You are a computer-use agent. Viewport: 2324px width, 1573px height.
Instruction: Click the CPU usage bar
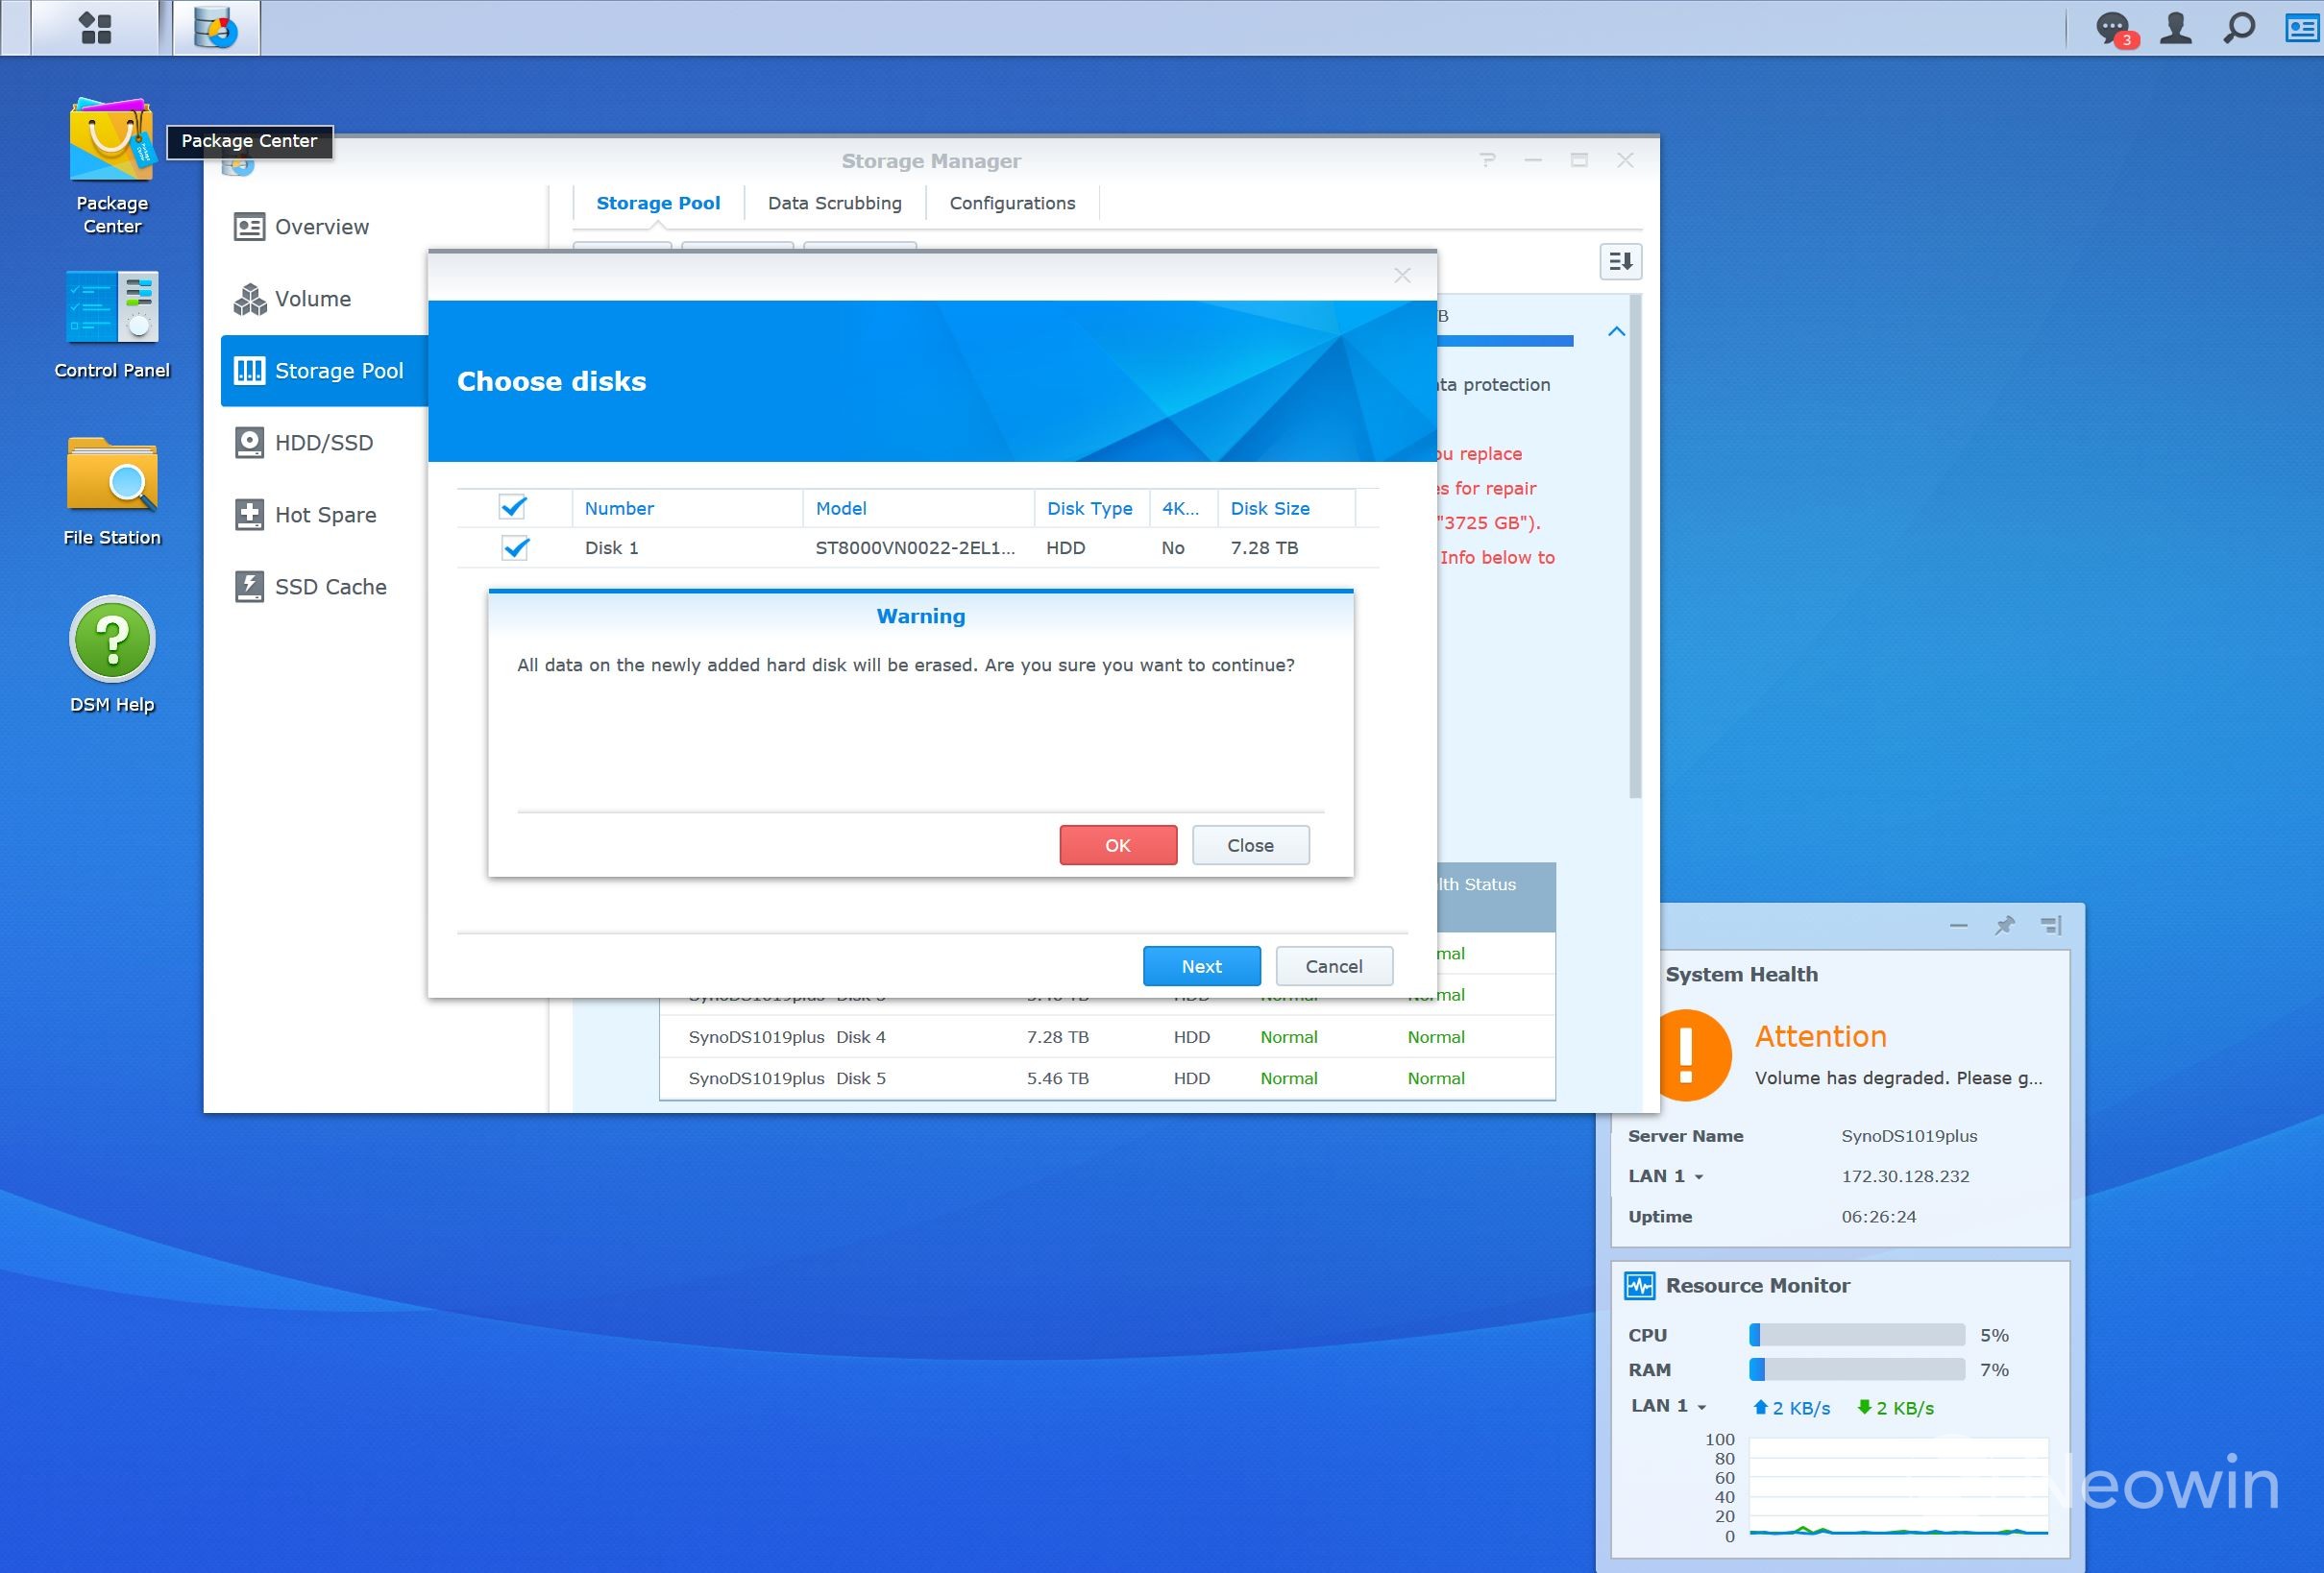[x=1857, y=1335]
